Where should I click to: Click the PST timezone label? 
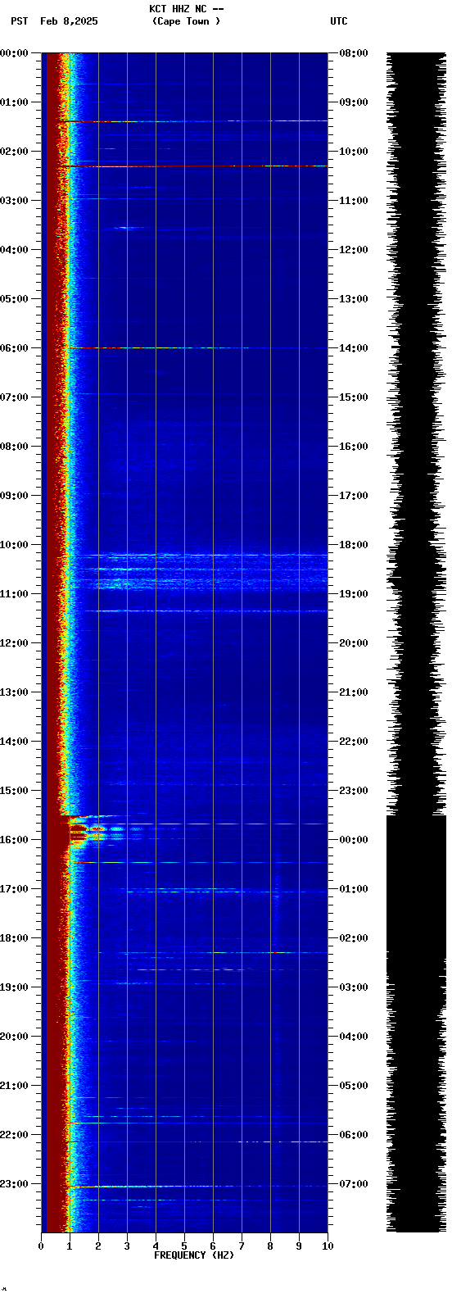tap(19, 21)
